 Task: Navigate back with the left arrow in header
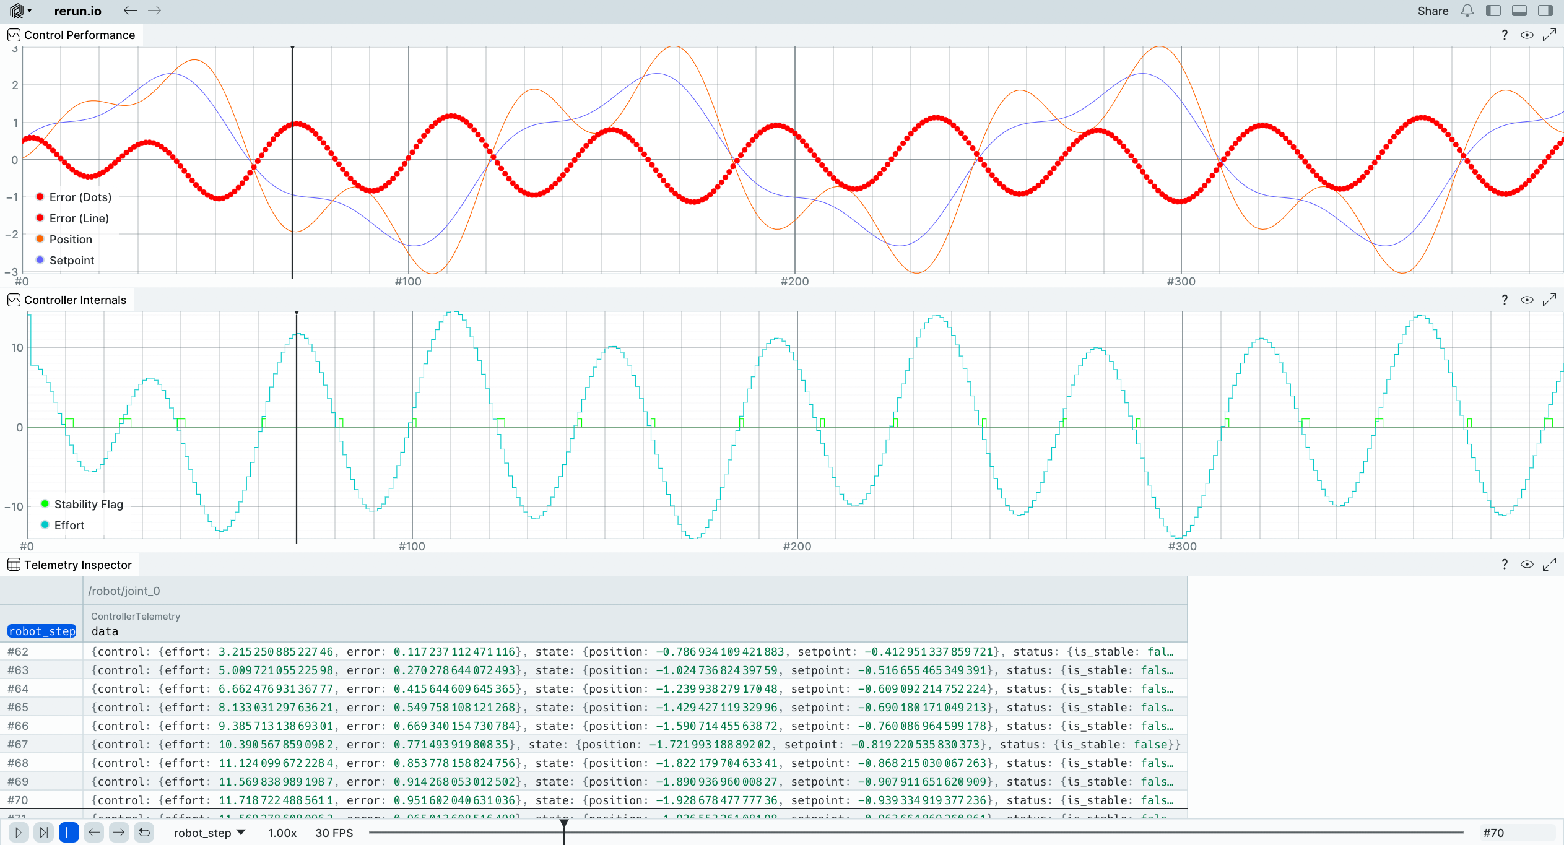coord(129,11)
